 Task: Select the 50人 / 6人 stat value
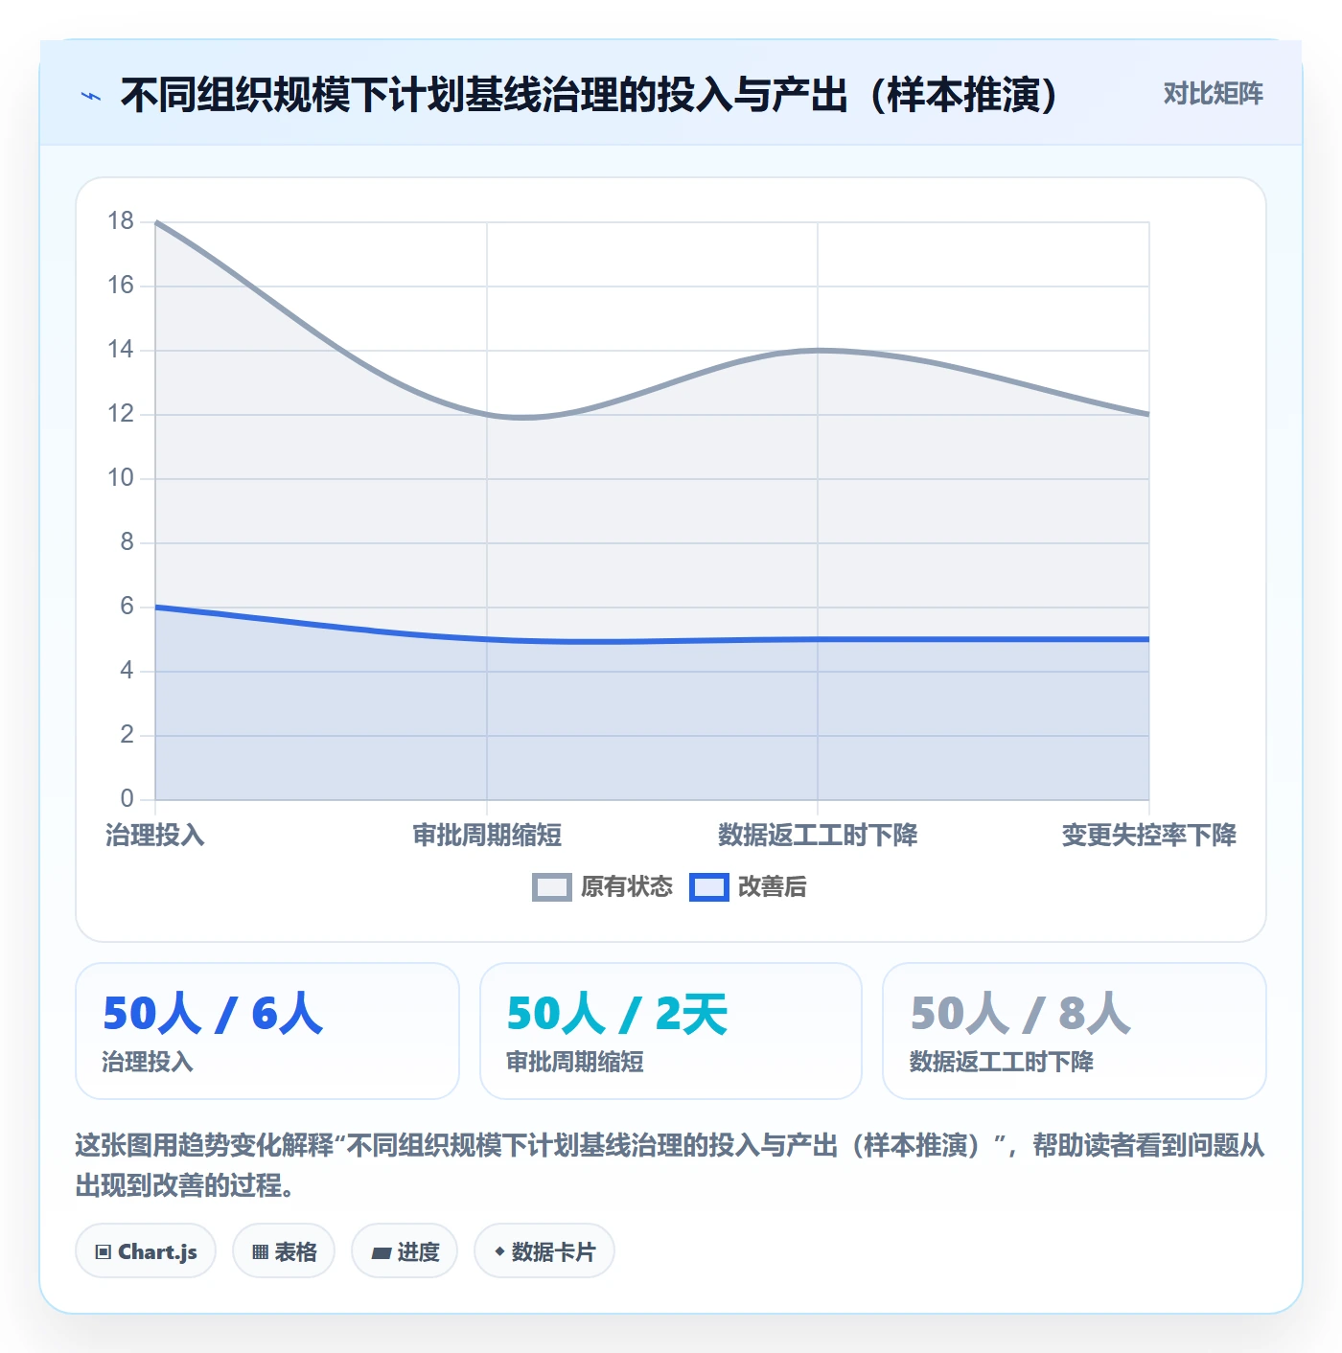tap(213, 1013)
